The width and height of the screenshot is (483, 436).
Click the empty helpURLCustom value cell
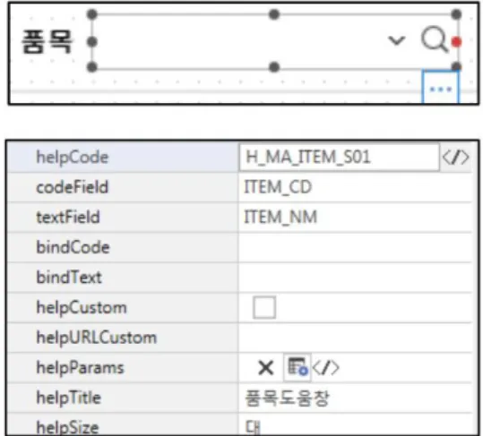355,338
